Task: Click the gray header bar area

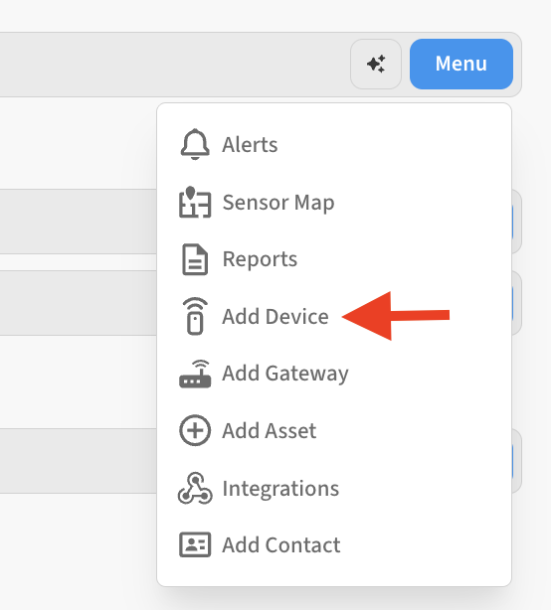Action: 175,65
